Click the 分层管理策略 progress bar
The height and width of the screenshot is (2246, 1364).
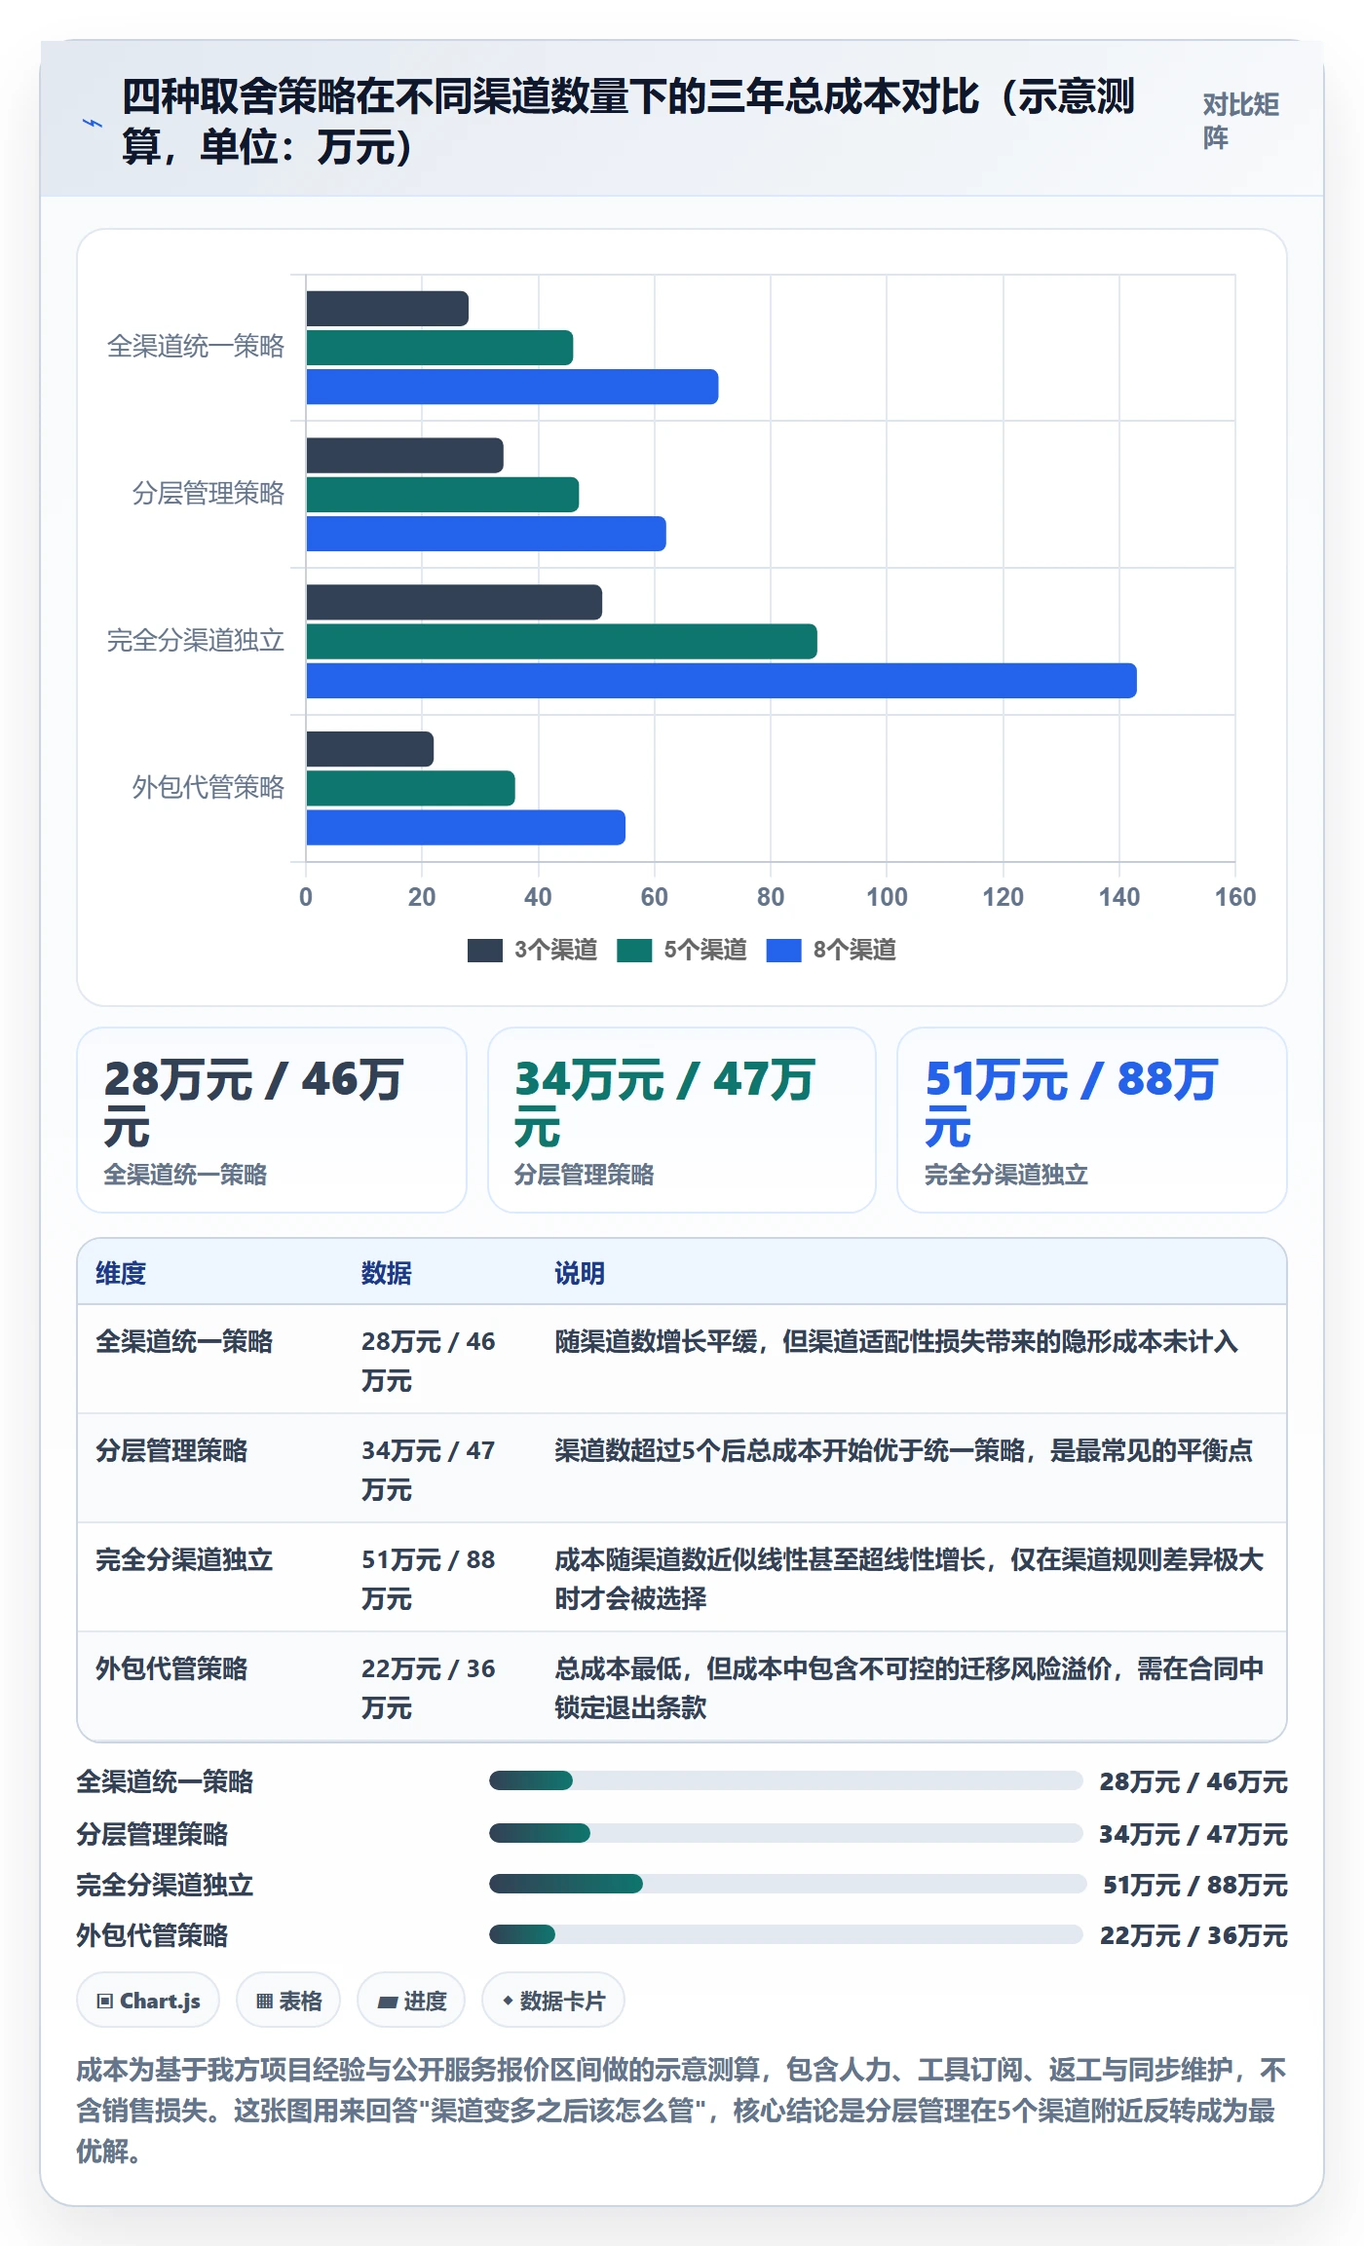point(785,1833)
